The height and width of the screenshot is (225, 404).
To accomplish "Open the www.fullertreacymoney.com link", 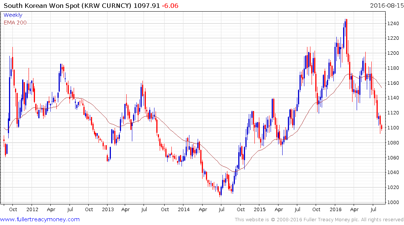I will click(40, 219).
